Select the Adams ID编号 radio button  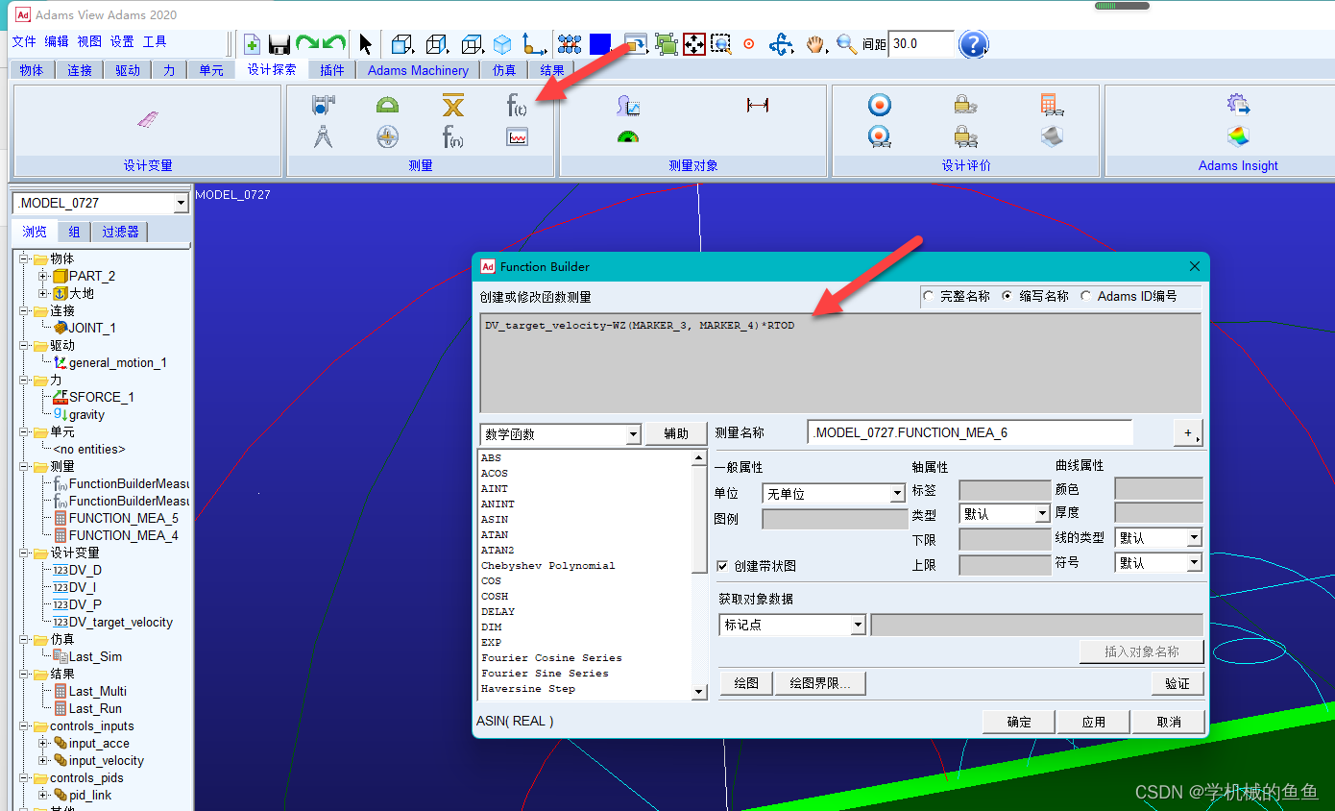(1086, 296)
